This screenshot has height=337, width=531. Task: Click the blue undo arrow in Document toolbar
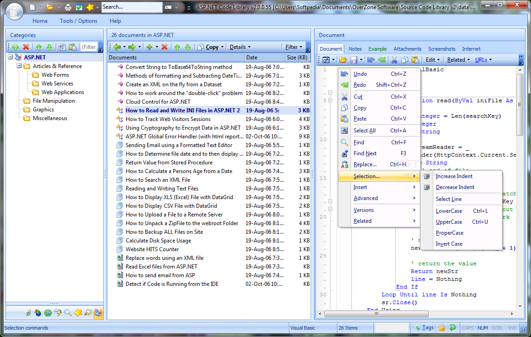[371, 60]
